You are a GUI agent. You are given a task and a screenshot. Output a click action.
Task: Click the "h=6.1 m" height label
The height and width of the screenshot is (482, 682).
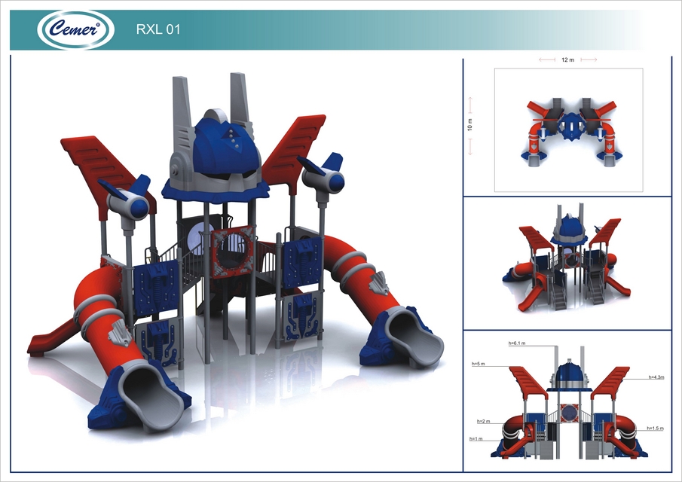click(x=517, y=343)
